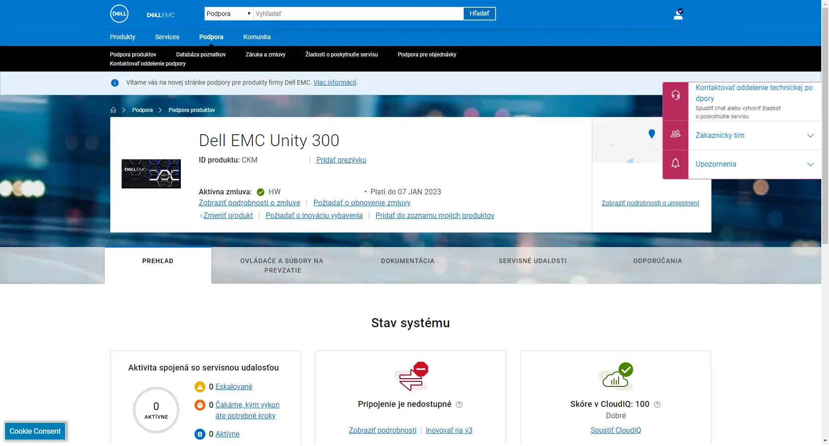
Task: Click the Unity 300 product image
Action: 151,174
